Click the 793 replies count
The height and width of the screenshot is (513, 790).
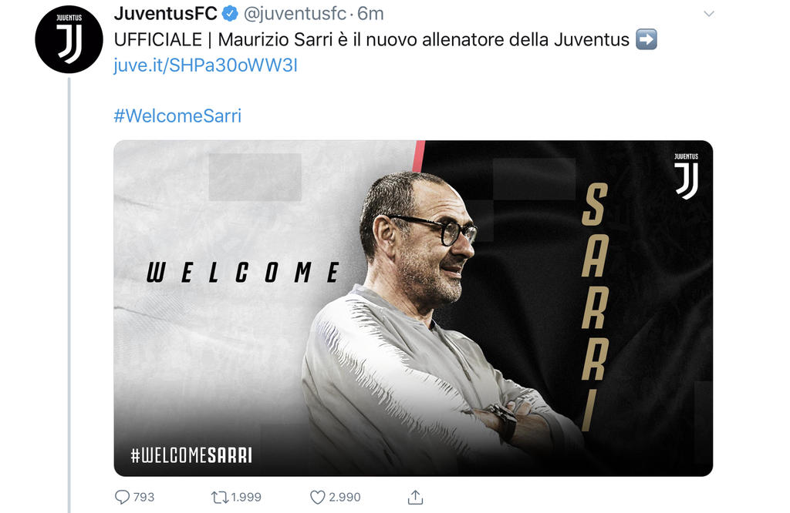pyautogui.click(x=143, y=497)
